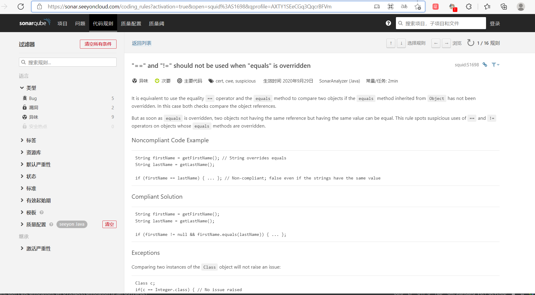The image size is (535, 295).
Task: Open the 问题 navigation tab
Action: pyautogui.click(x=80, y=23)
